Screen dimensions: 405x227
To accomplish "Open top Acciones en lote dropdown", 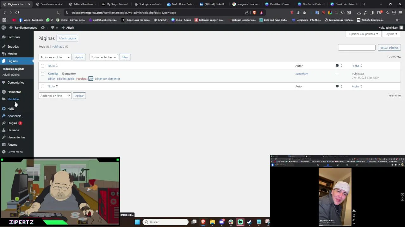I will (x=55, y=57).
